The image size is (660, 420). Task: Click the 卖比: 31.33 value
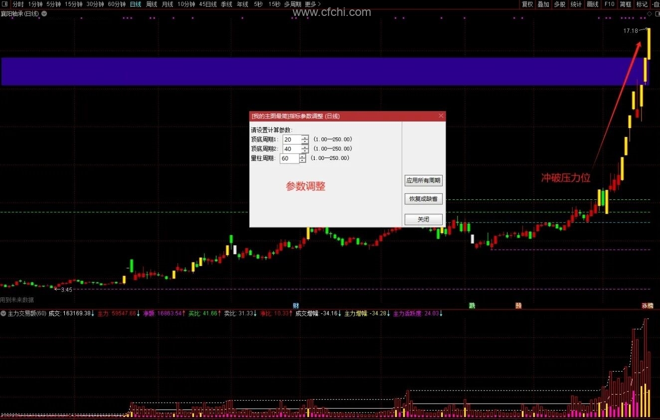[241, 313]
